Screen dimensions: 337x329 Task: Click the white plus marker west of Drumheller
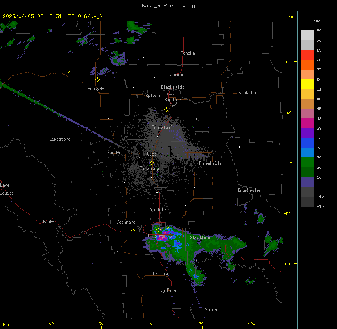(x=239, y=147)
